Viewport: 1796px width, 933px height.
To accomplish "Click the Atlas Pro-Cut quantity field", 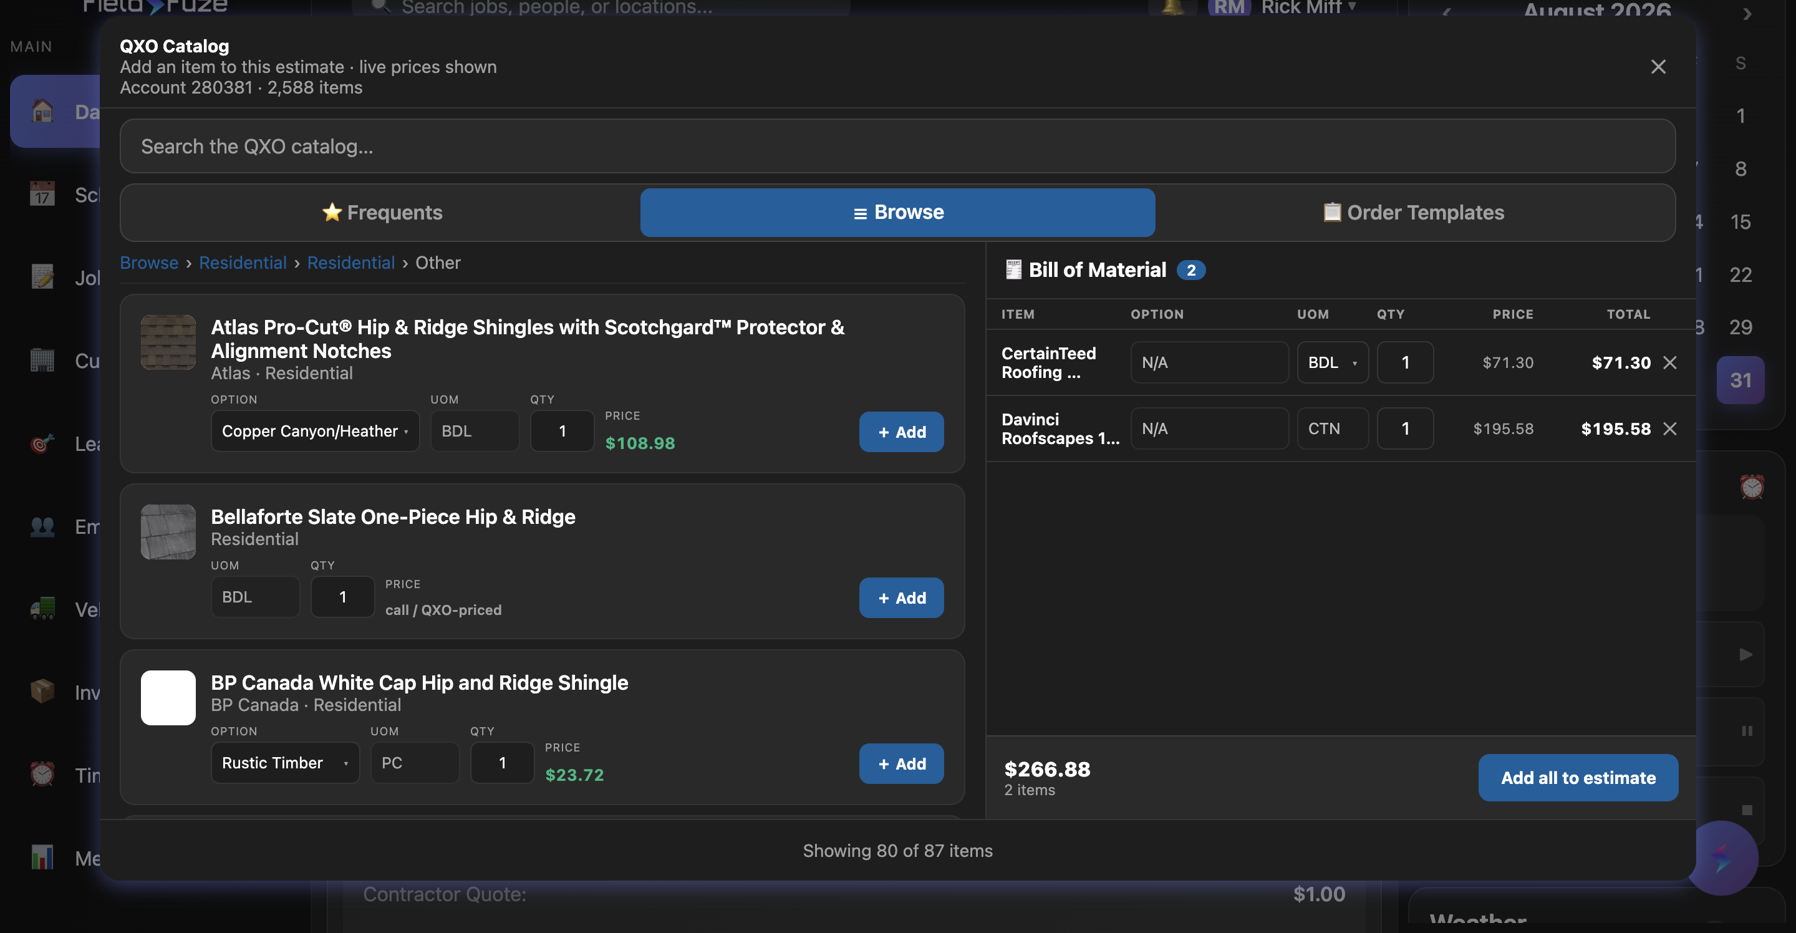I will 562,431.
